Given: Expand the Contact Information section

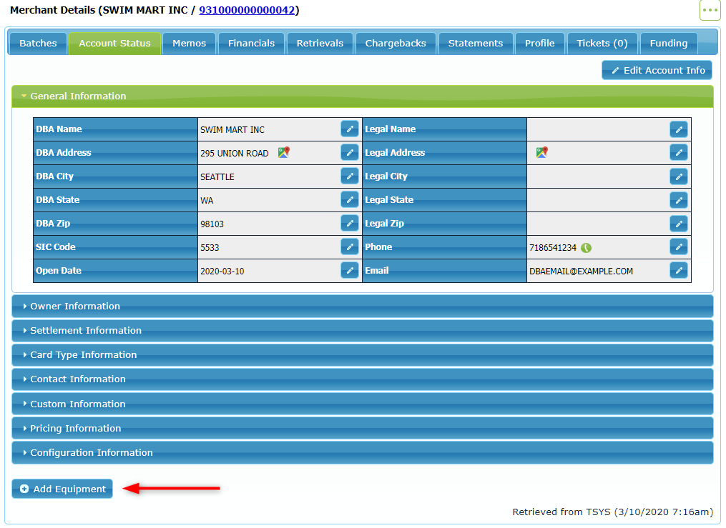Looking at the screenshot, I should point(362,379).
